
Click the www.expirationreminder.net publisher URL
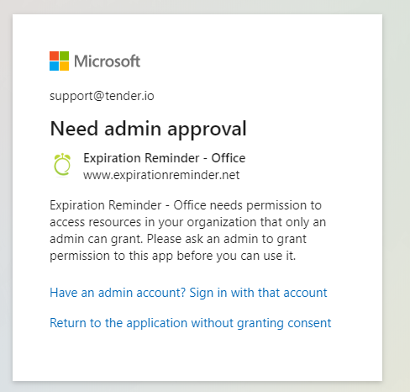pos(161,175)
